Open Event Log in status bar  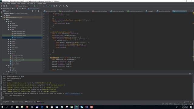click(187, 102)
